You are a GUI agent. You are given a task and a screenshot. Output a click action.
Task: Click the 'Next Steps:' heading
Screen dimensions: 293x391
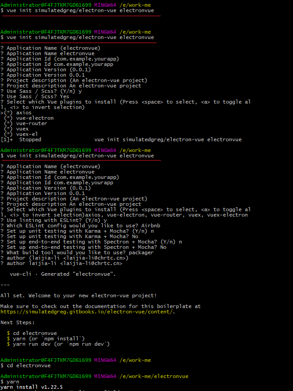pyautogui.click(x=17, y=322)
